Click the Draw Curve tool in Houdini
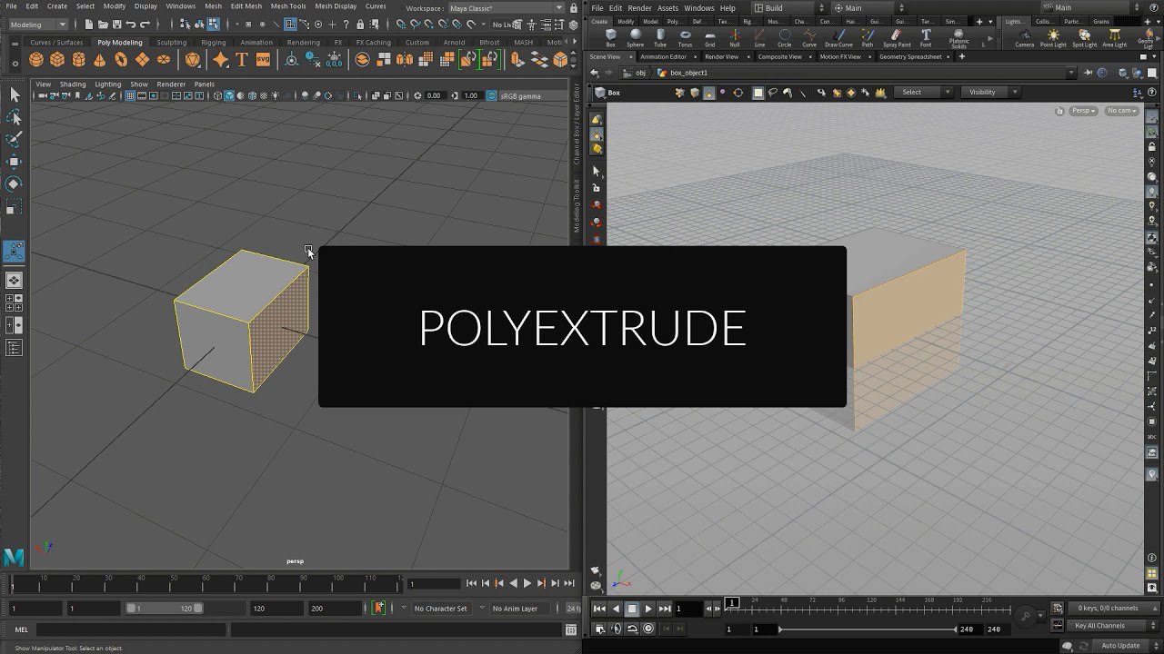Screen dimensions: 1164x654 pyautogui.click(x=838, y=38)
